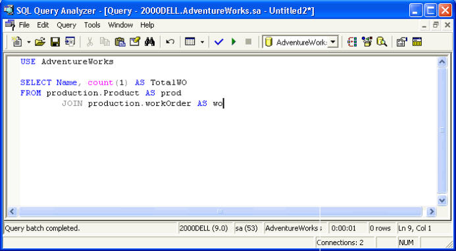Screen dimensions: 456x251
Task: Minimize the inner query document window
Action: tap(424, 26)
